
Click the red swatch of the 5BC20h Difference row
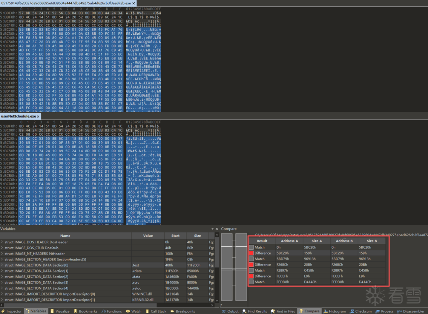[251, 253]
